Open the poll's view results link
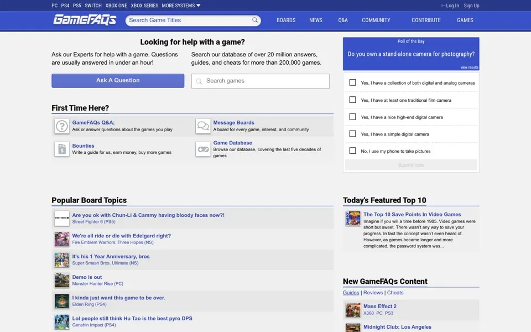This screenshot has height=332, width=531. tap(470, 68)
